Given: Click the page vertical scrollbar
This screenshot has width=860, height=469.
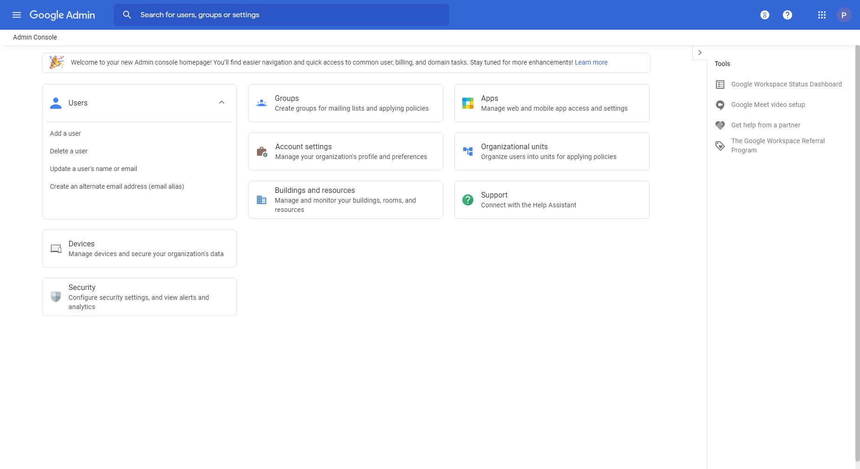Looking at the screenshot, I should [x=857, y=253].
